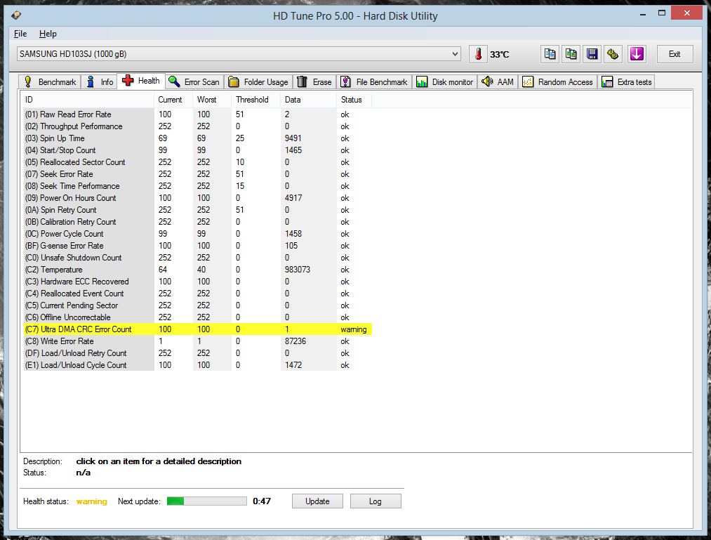Click the warning status in highlighted row

click(354, 329)
